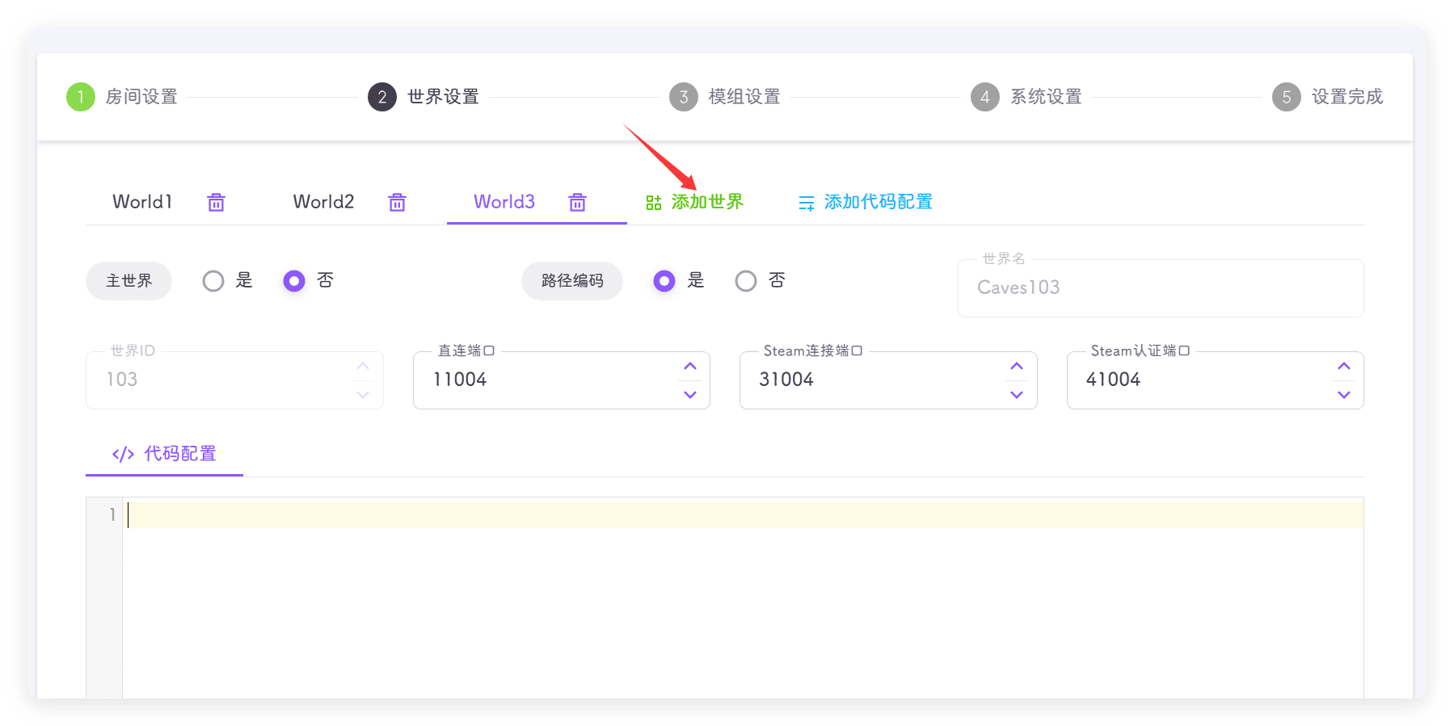
Task: Click step 3 circle for 模组设置
Action: [x=684, y=97]
